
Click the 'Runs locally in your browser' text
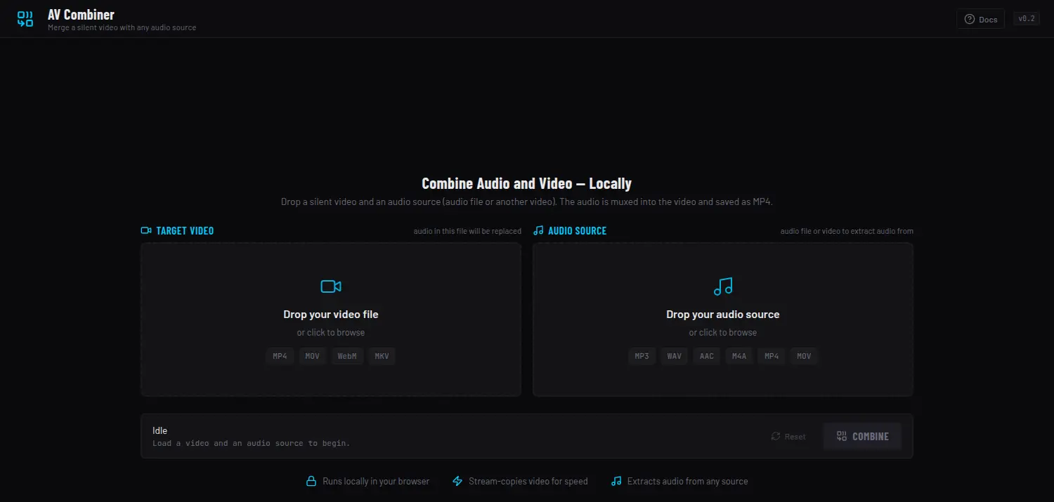(376, 481)
